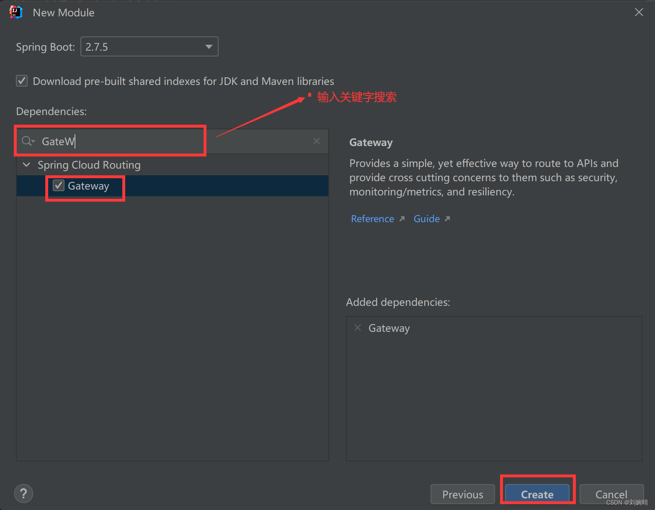This screenshot has width=655, height=510.
Task: Open the Gateway Reference link
Action: [372, 219]
